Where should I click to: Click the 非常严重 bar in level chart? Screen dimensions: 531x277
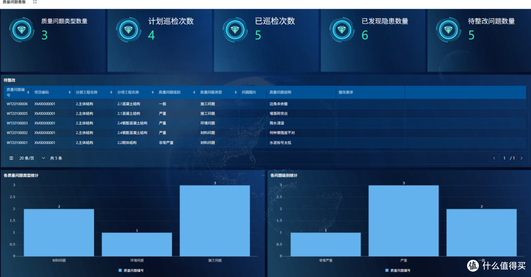[x=326, y=244]
